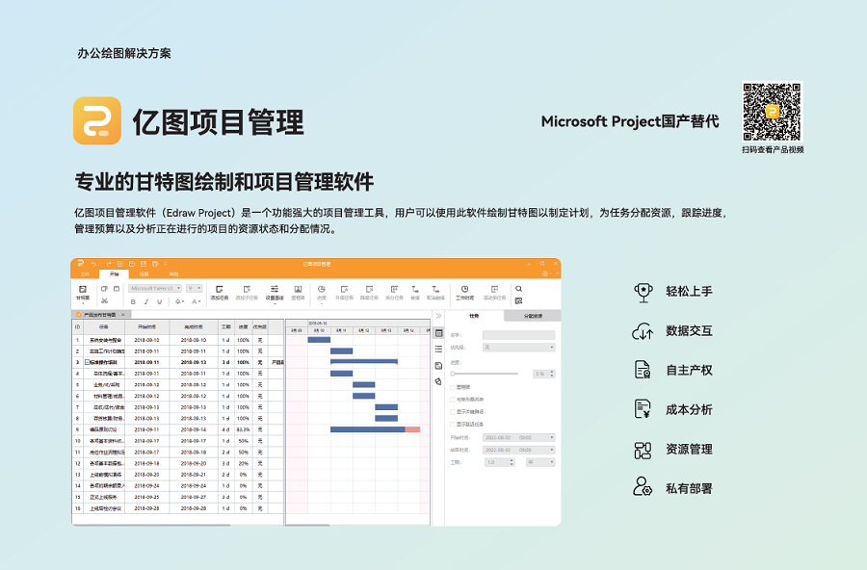Open the font size 9 dropdown

[194, 288]
